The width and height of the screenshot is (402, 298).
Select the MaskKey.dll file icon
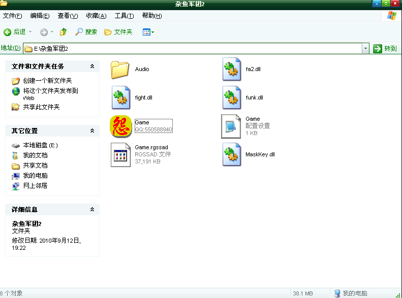pos(232,154)
